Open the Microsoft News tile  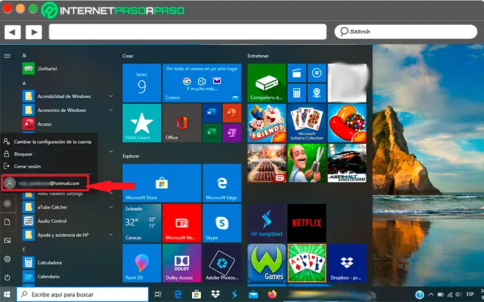[182, 223]
